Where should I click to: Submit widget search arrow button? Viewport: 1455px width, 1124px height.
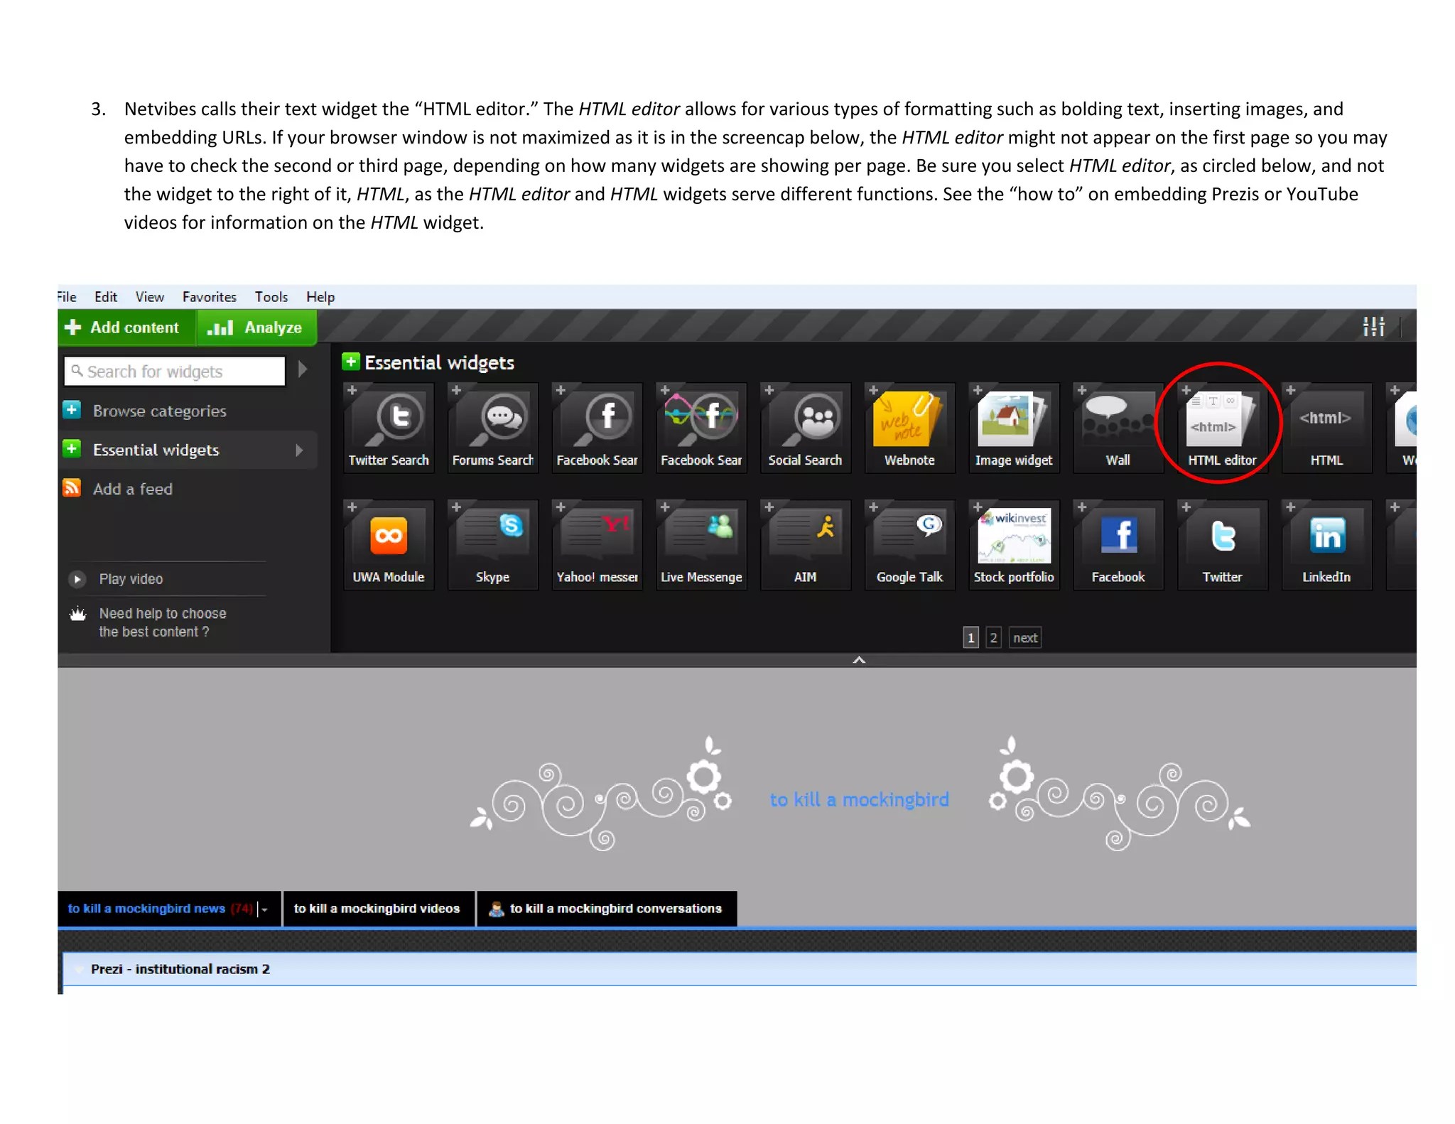tap(303, 369)
